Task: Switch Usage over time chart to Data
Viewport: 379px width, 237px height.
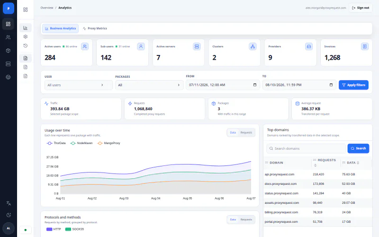Action: (233, 133)
